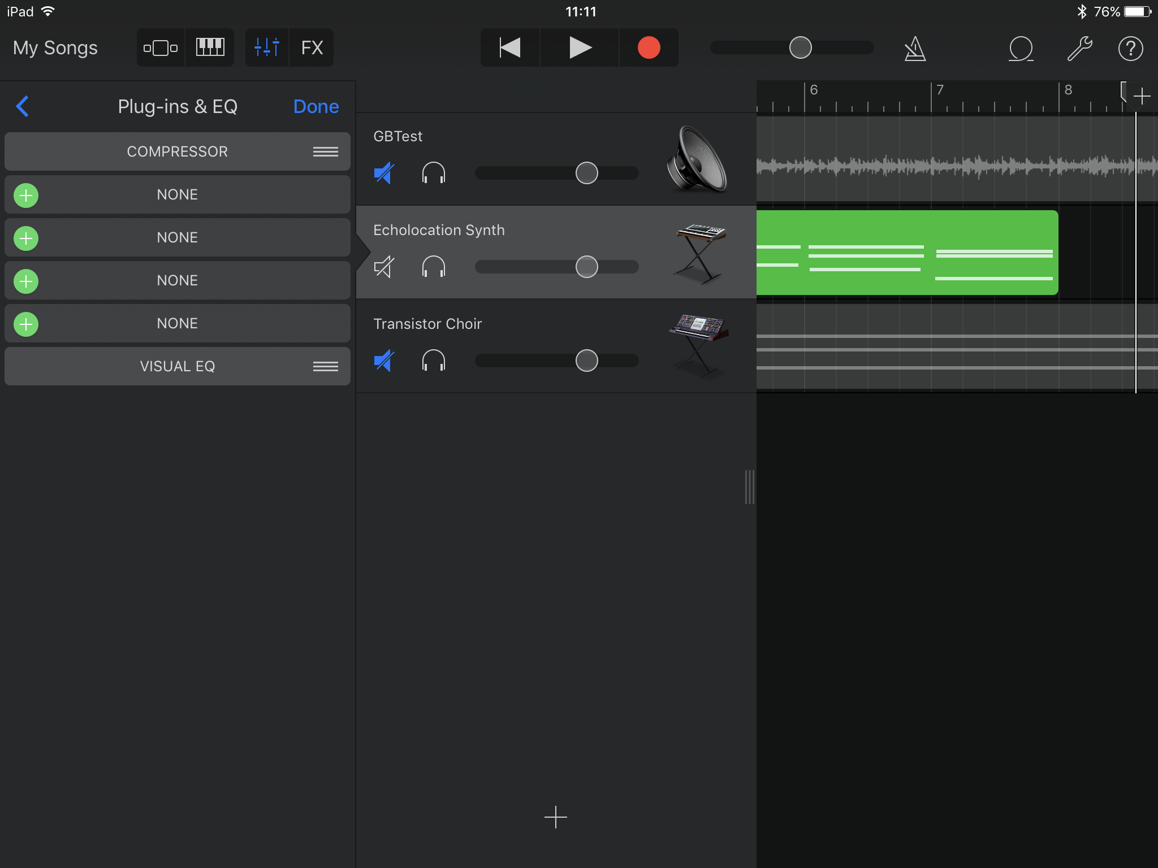Check the Bluetooth status icon
The width and height of the screenshot is (1158, 868).
[1082, 11]
